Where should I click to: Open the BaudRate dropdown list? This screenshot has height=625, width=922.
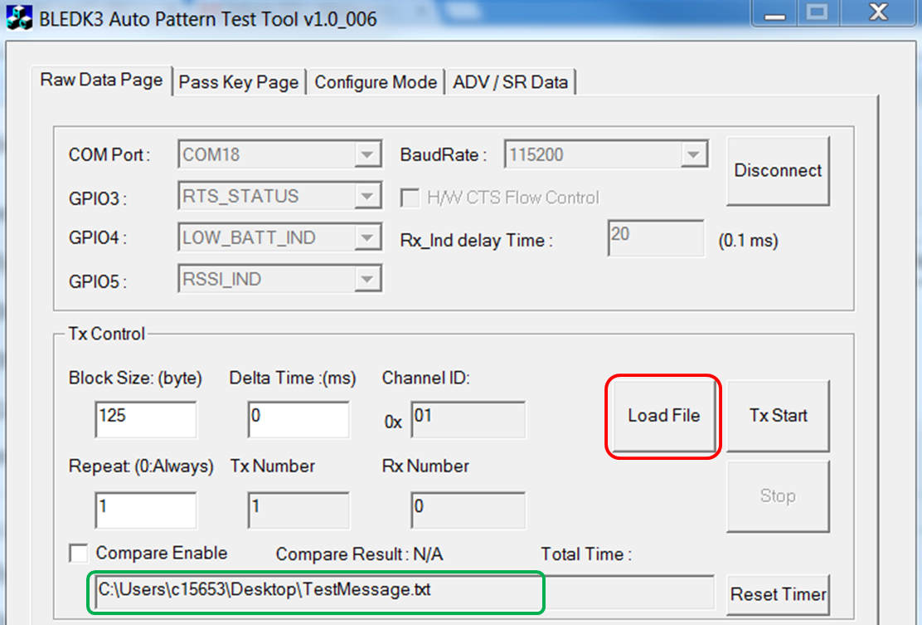691,155
